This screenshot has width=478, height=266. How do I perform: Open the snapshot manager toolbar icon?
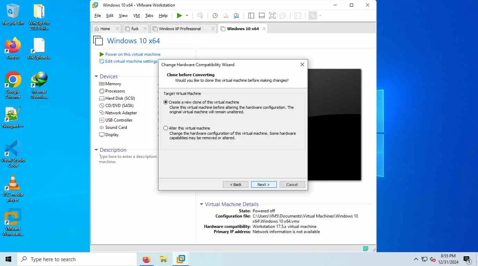tap(236, 16)
